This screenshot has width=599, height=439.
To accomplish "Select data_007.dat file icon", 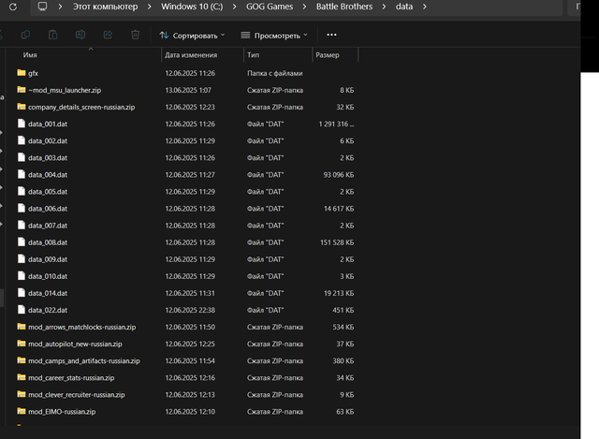I will [22, 225].
